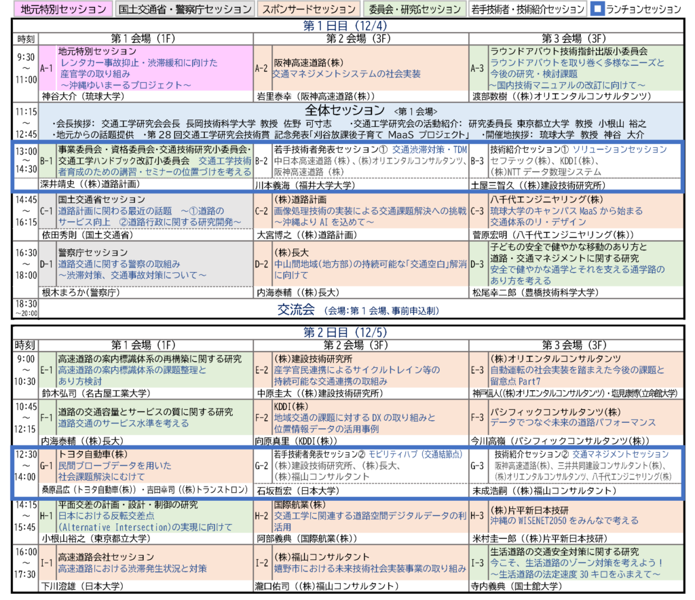Click the 交流会 reception row title
The width and height of the screenshot is (695, 600).
[297, 310]
